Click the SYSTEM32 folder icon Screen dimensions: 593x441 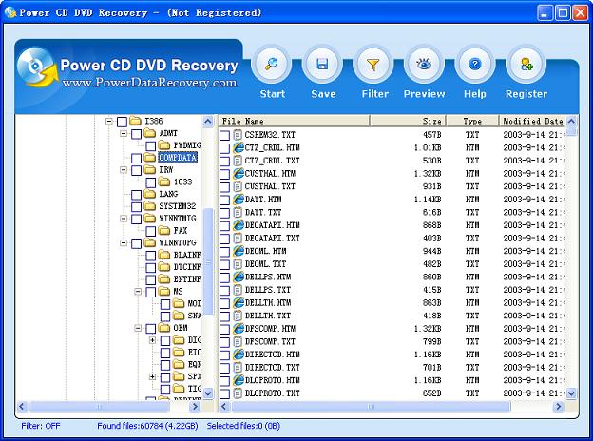pos(150,205)
